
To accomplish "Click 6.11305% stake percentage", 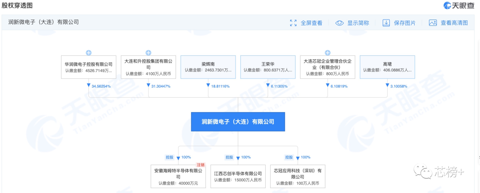I will point(279,87).
